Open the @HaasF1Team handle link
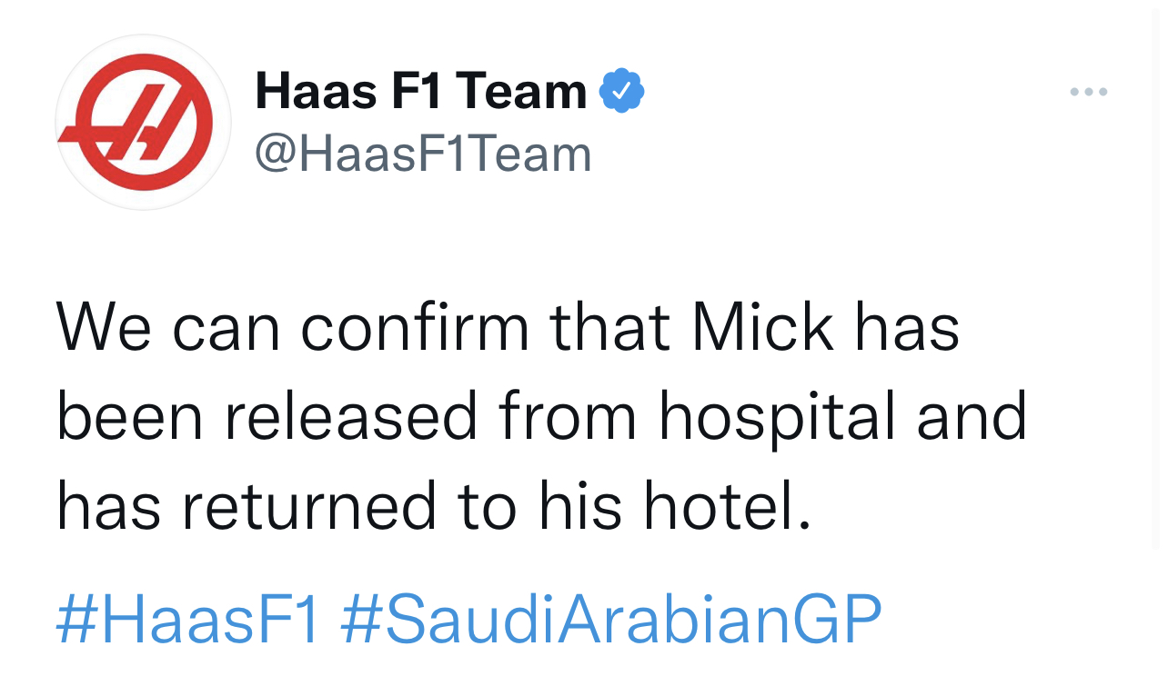This screenshot has width=1168, height=686. [423, 154]
